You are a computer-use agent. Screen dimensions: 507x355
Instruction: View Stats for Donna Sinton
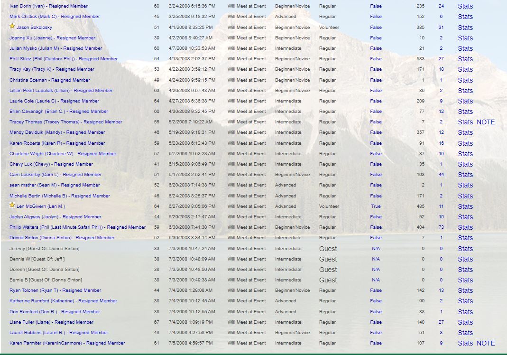point(465,238)
